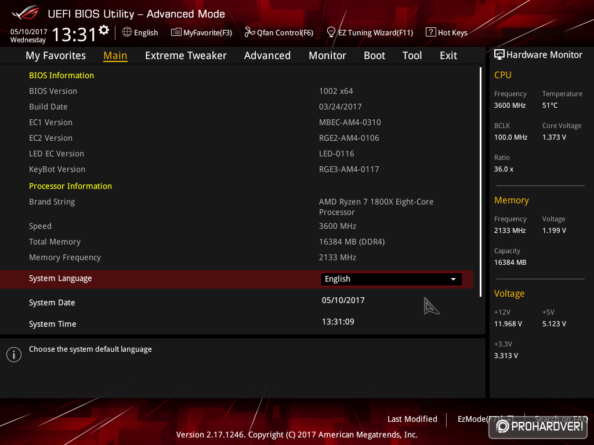
Task: Select the System Time row label
Action: pos(53,324)
